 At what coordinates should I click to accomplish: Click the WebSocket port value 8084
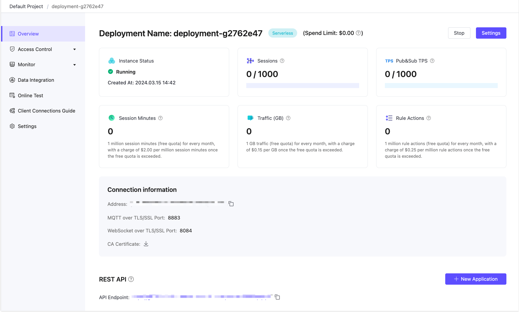point(186,231)
